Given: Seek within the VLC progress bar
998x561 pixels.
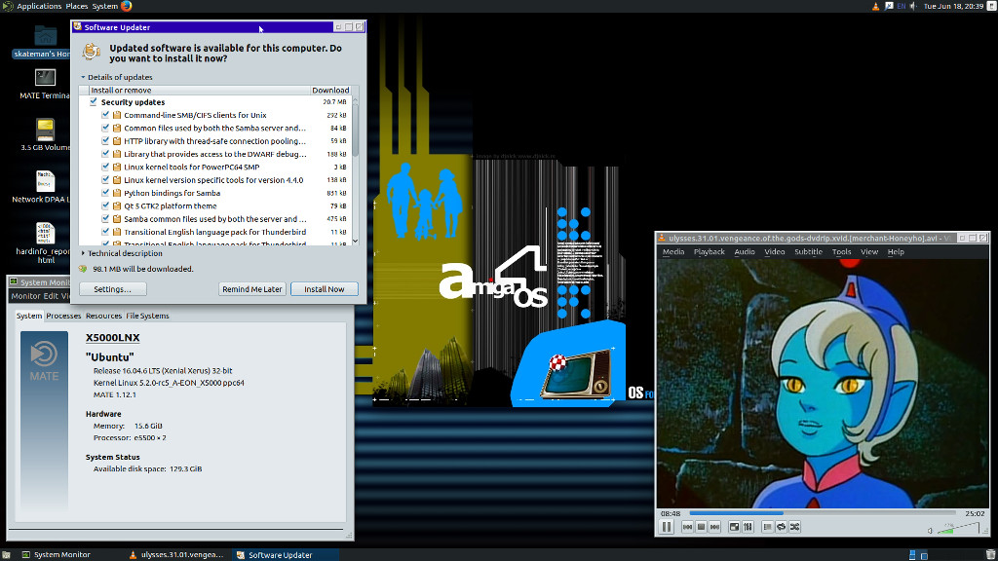Looking at the screenshot, I should click(823, 512).
